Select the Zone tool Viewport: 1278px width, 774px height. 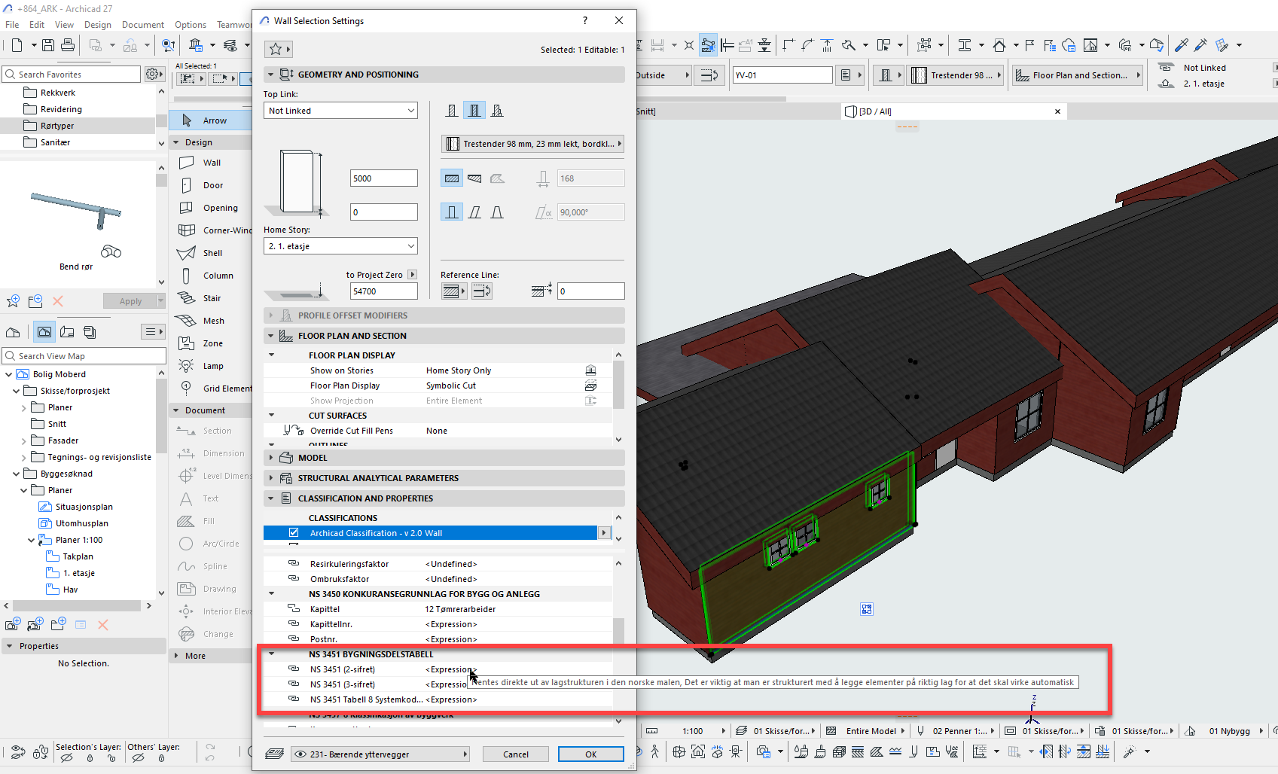click(212, 343)
